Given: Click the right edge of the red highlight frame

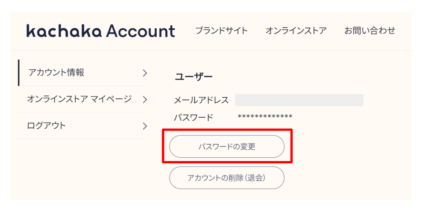Looking at the screenshot, I should (291, 146).
